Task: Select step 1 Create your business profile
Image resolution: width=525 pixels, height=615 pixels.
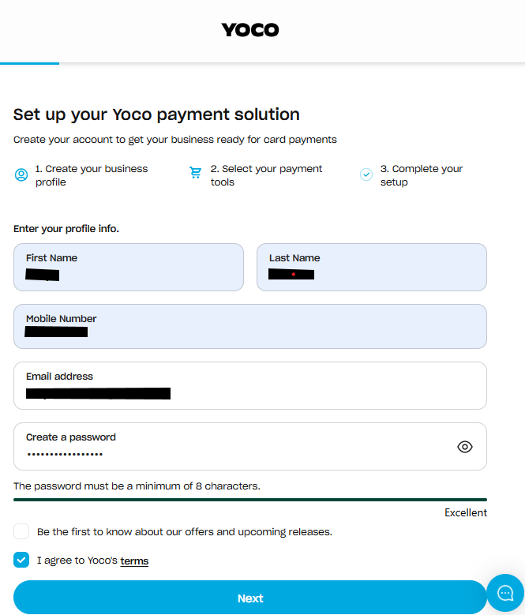Action: tap(91, 175)
